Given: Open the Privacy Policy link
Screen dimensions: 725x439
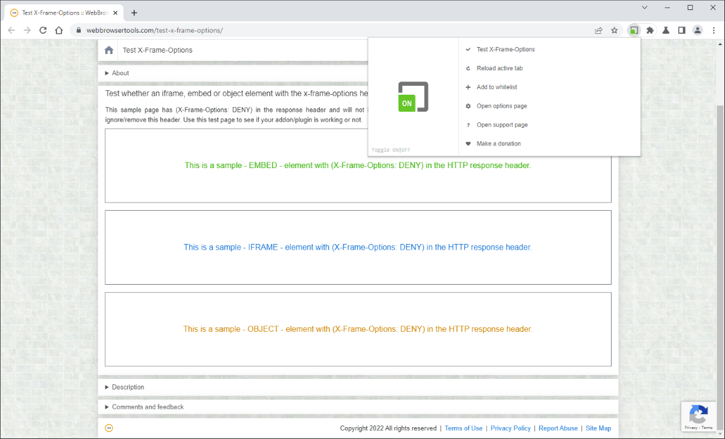Looking at the screenshot, I should (x=511, y=428).
